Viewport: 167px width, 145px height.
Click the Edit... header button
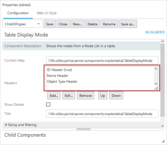point(69,96)
